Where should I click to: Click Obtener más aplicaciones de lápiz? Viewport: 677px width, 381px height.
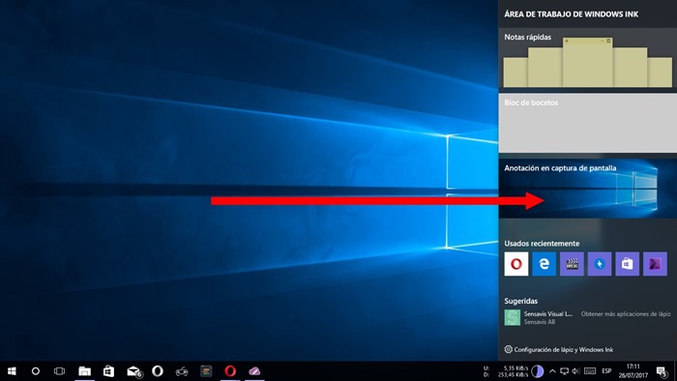[x=626, y=314]
